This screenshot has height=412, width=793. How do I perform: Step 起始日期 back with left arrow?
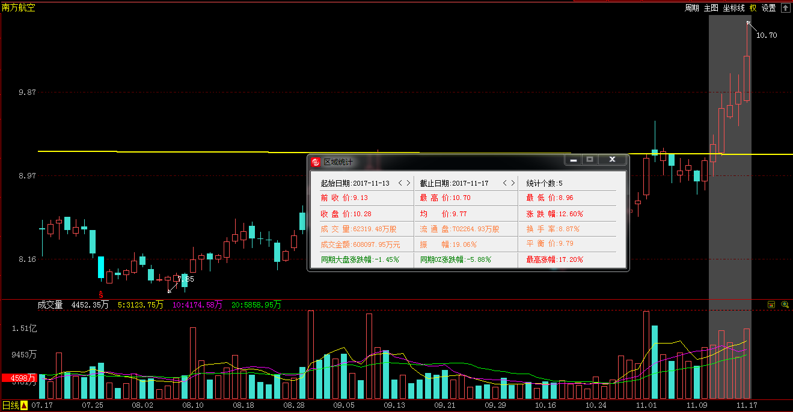pos(400,183)
